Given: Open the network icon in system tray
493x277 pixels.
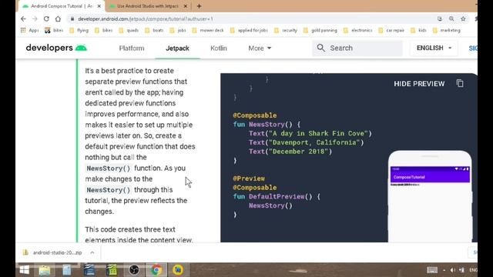Looking at the screenshot, I should click(461, 270).
